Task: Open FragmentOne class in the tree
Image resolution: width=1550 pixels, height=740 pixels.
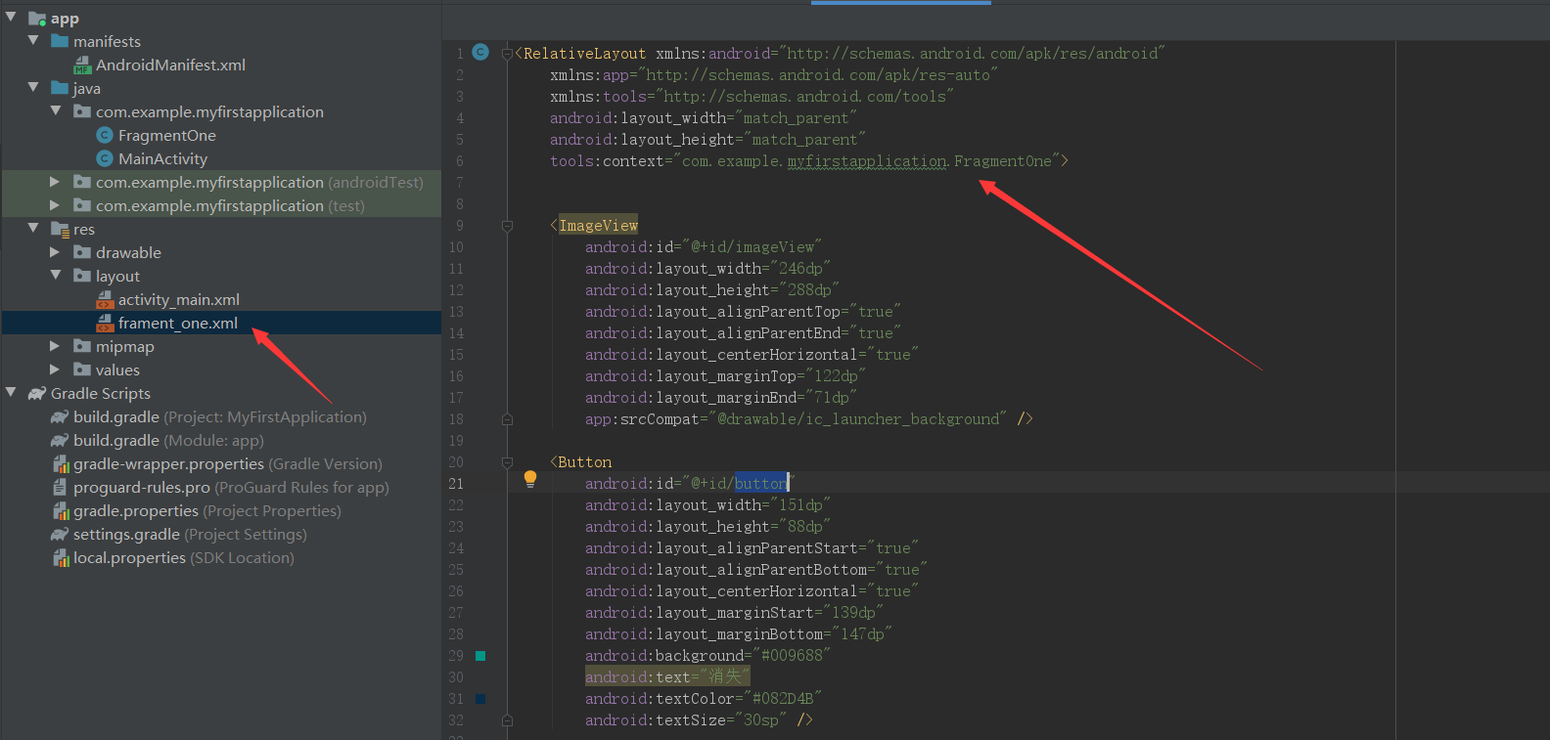Action: click(x=167, y=136)
